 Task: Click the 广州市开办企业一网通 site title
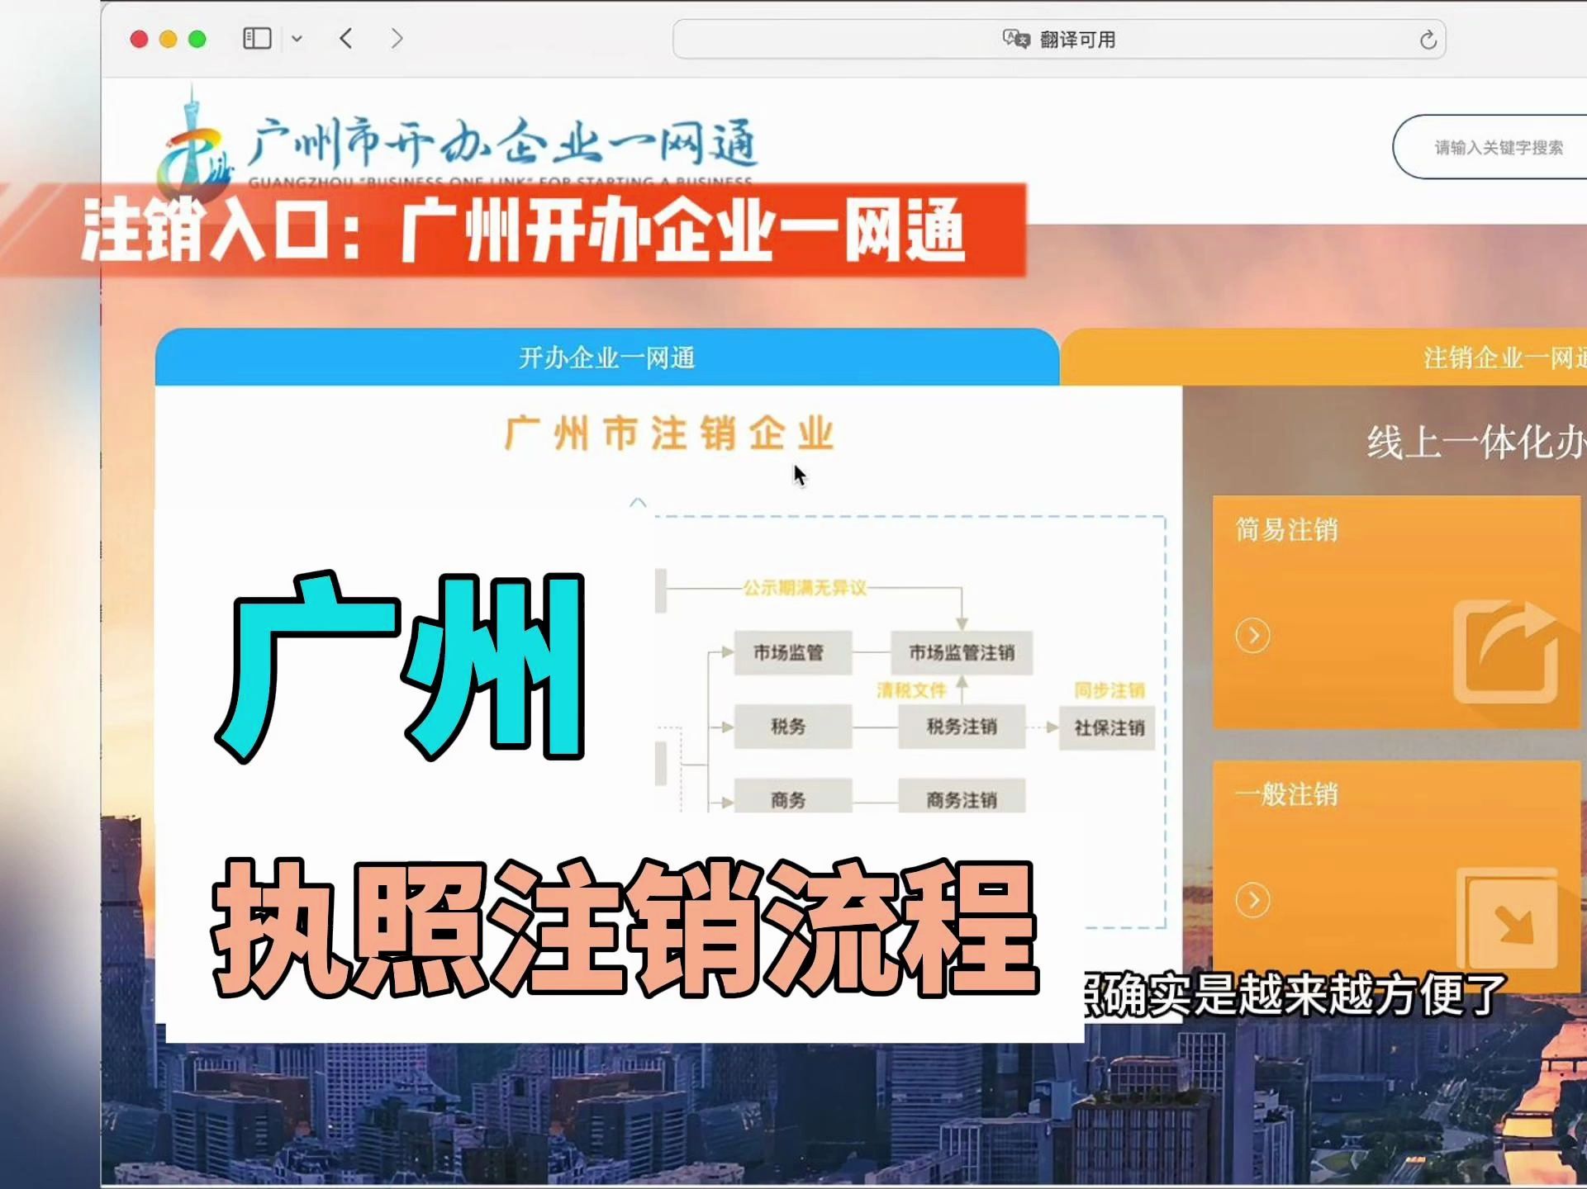(502, 141)
